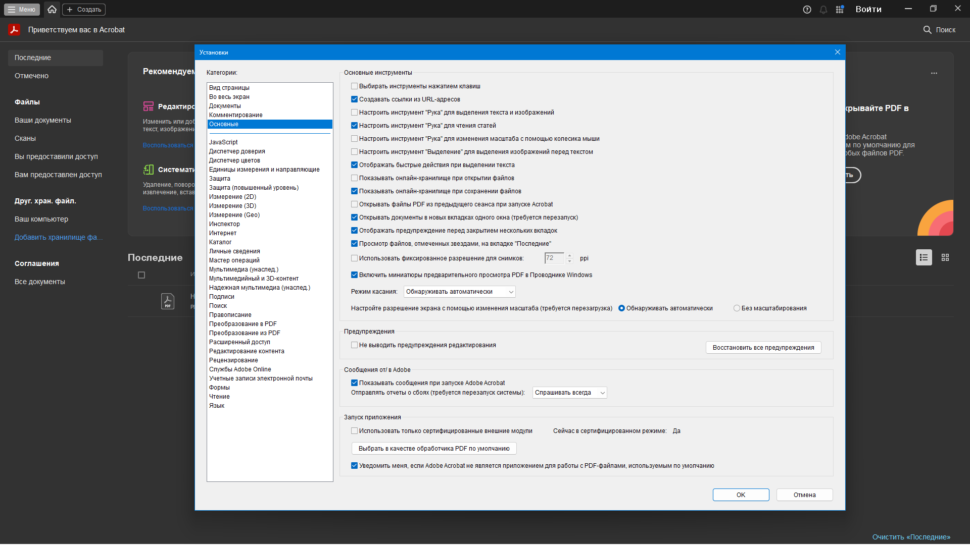Image resolution: width=970 pixels, height=545 pixels.
Task: Select the JavaScript category
Action: pos(223,142)
